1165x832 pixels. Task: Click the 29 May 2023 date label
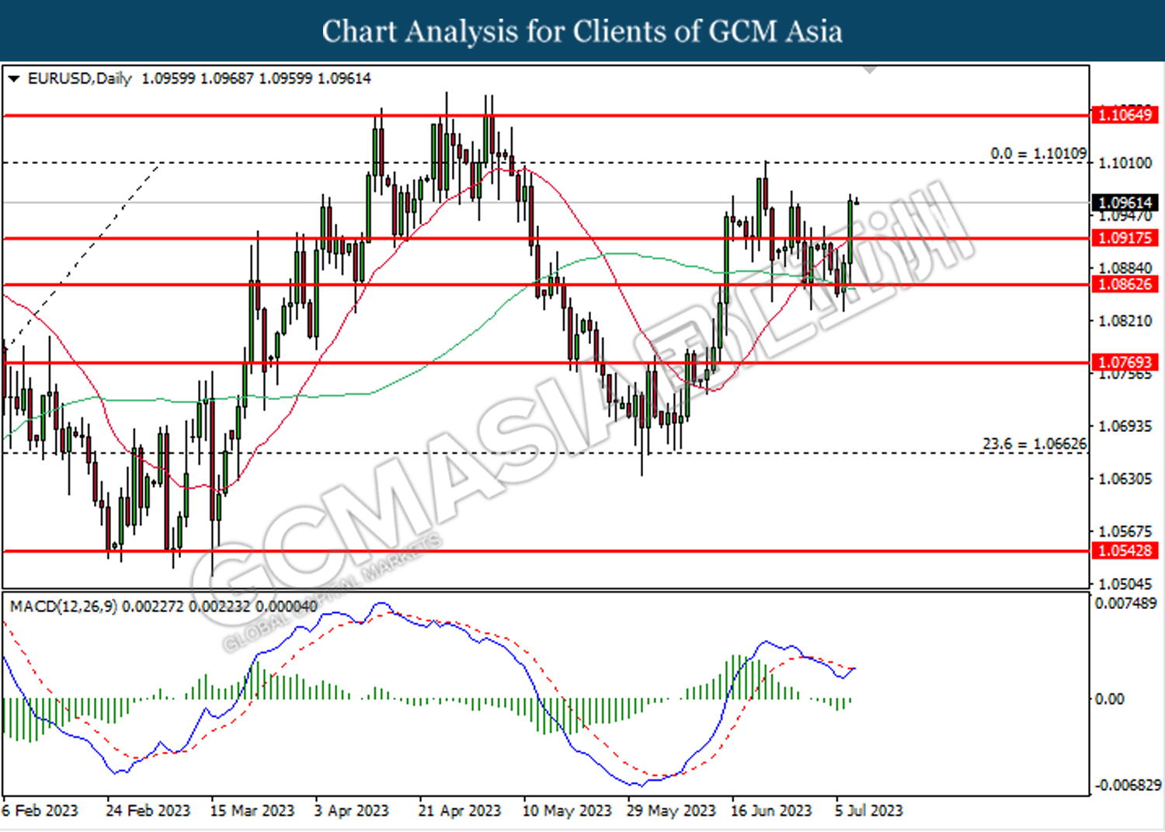point(671,810)
